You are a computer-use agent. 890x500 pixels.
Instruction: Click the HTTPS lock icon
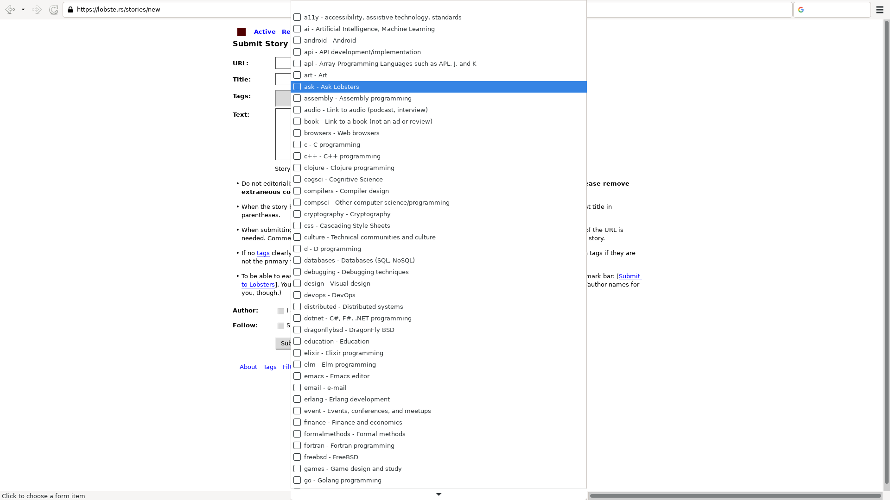70,9
